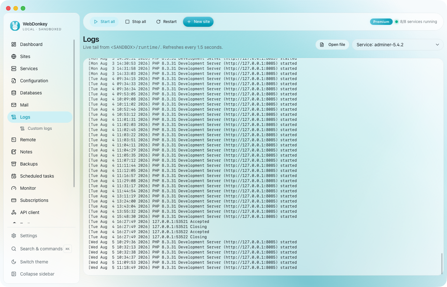
Task: Click the Backups archive icon
Action: [14, 164]
